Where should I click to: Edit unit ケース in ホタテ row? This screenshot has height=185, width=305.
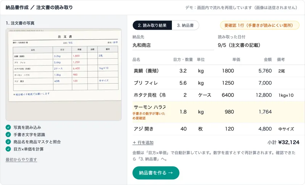204,95
